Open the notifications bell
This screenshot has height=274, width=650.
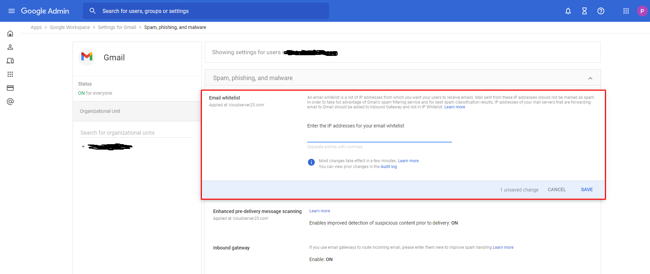pos(568,11)
